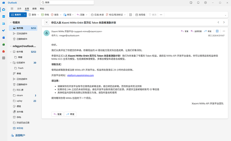Click the 答复 button below message
Viewport: 231px width, 141px height.
(x=58, y=114)
